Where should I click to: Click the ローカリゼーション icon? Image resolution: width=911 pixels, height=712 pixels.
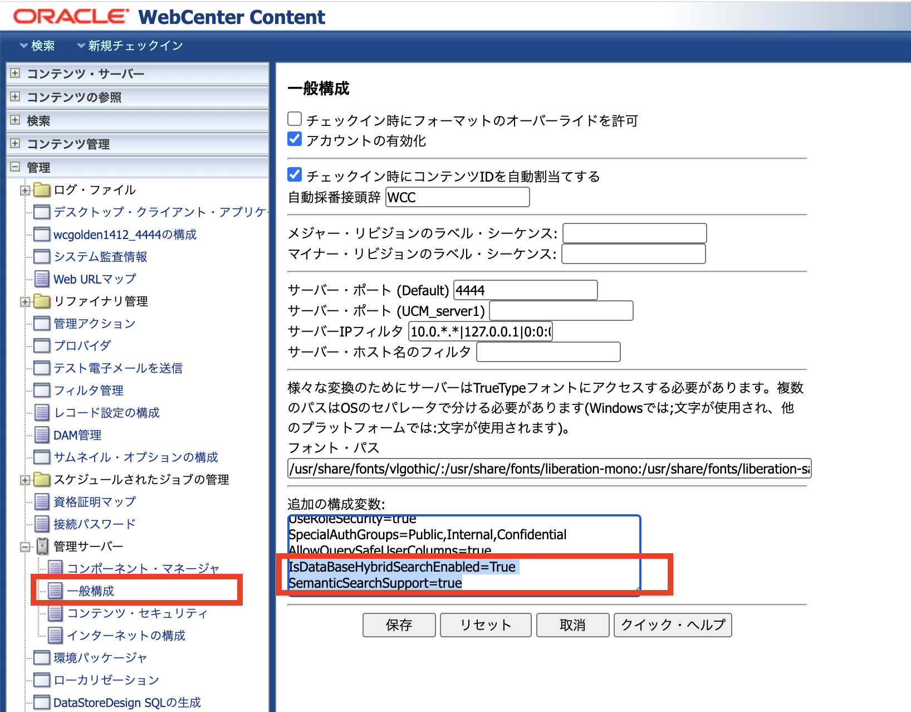pyautogui.click(x=42, y=680)
